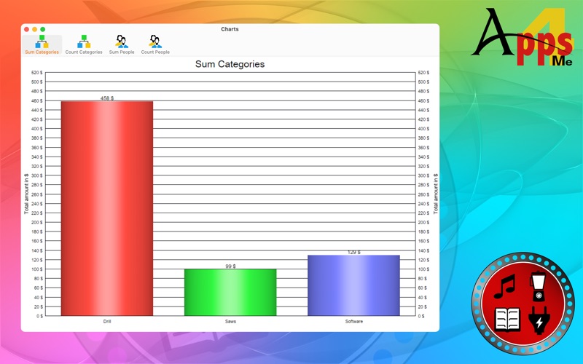Show the Count People chart icon
This screenshot has width=583, height=364.
coord(155,41)
